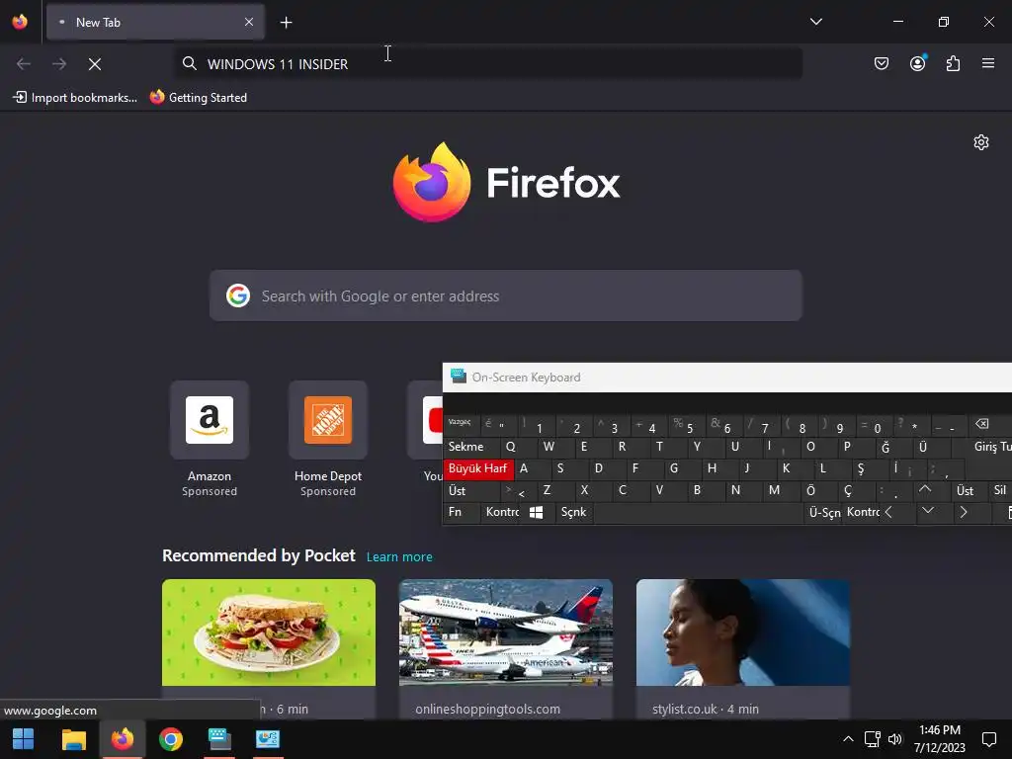Viewport: 1012px width, 759px height.
Task: Open the airplanes Pocket story card
Action: coord(505,648)
